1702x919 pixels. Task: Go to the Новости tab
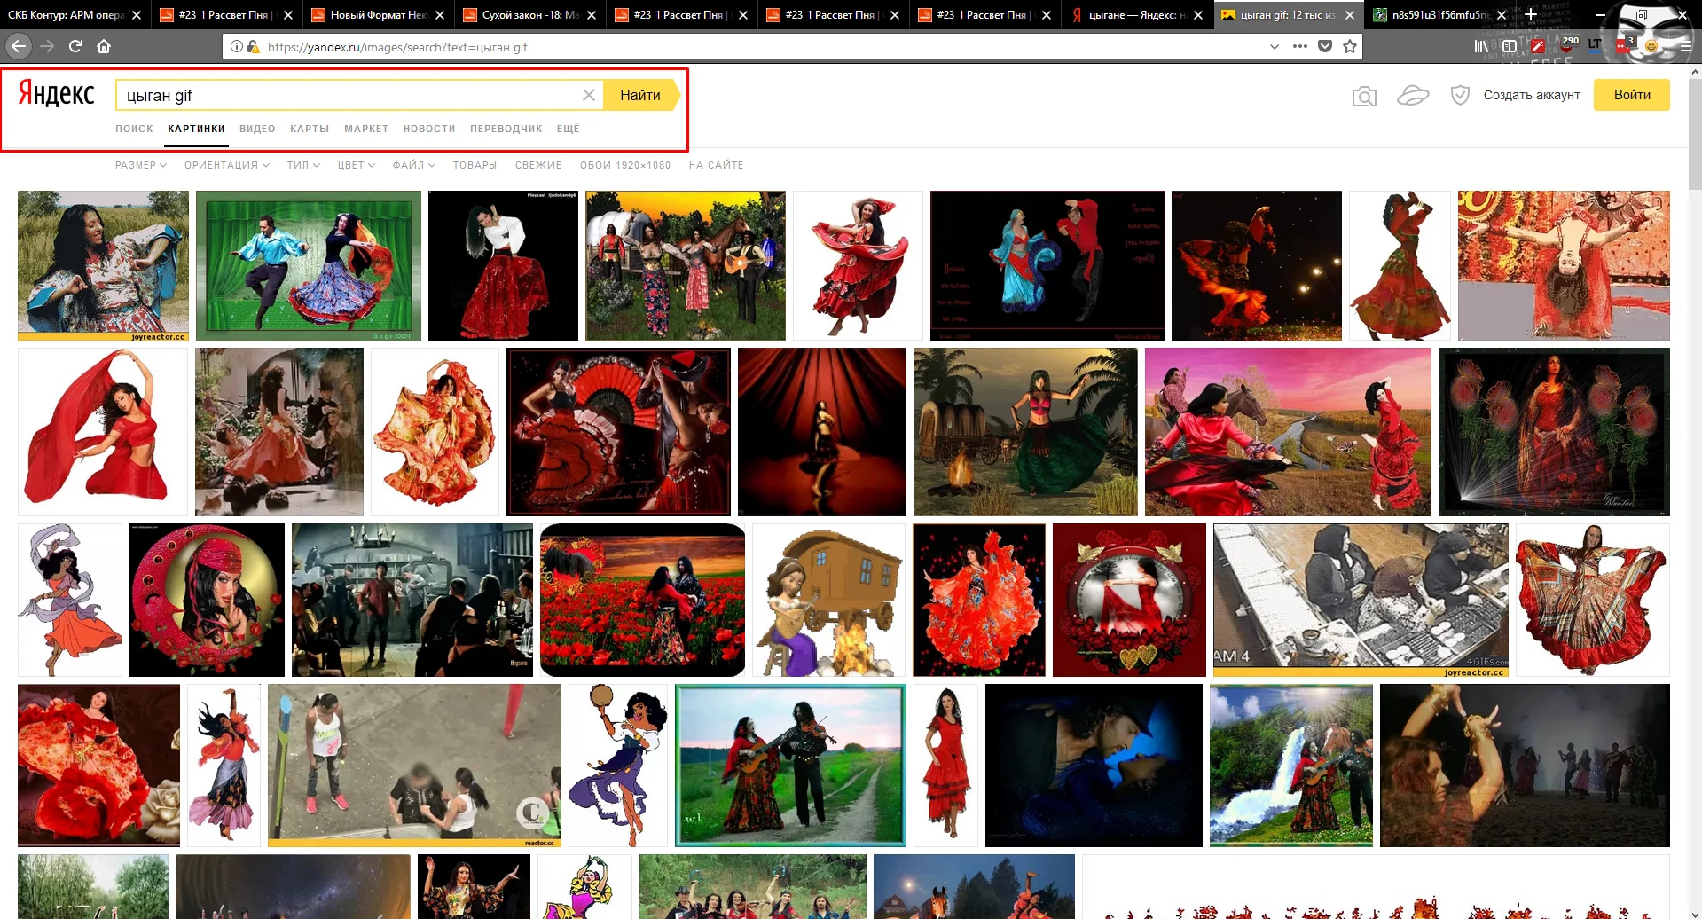tap(429, 129)
